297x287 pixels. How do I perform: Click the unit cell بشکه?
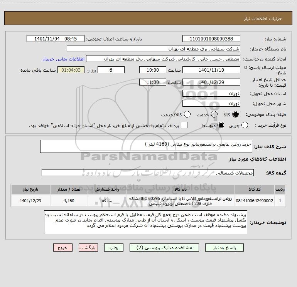(107, 201)
